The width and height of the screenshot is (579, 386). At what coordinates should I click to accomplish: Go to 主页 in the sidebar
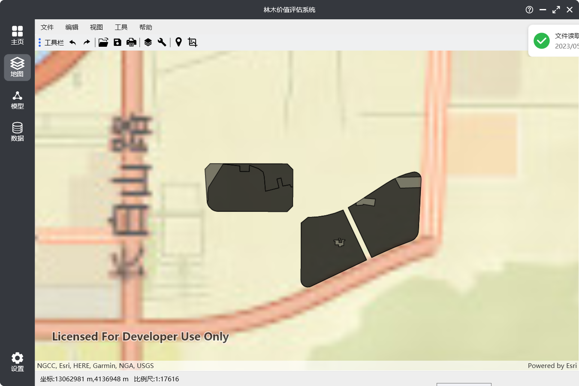click(17, 35)
